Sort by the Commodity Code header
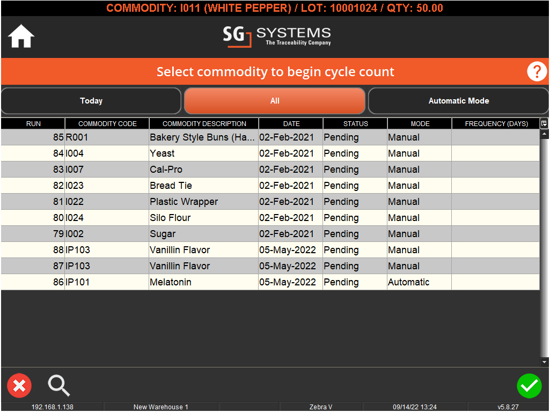The width and height of the screenshot is (550, 412). pos(107,124)
